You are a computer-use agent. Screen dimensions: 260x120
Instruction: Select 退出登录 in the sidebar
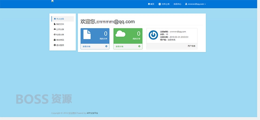tap(62, 45)
